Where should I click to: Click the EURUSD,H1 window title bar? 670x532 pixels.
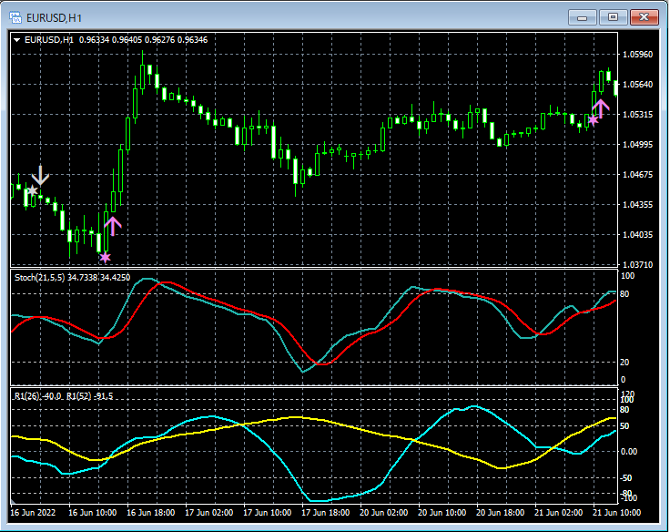click(x=273, y=15)
